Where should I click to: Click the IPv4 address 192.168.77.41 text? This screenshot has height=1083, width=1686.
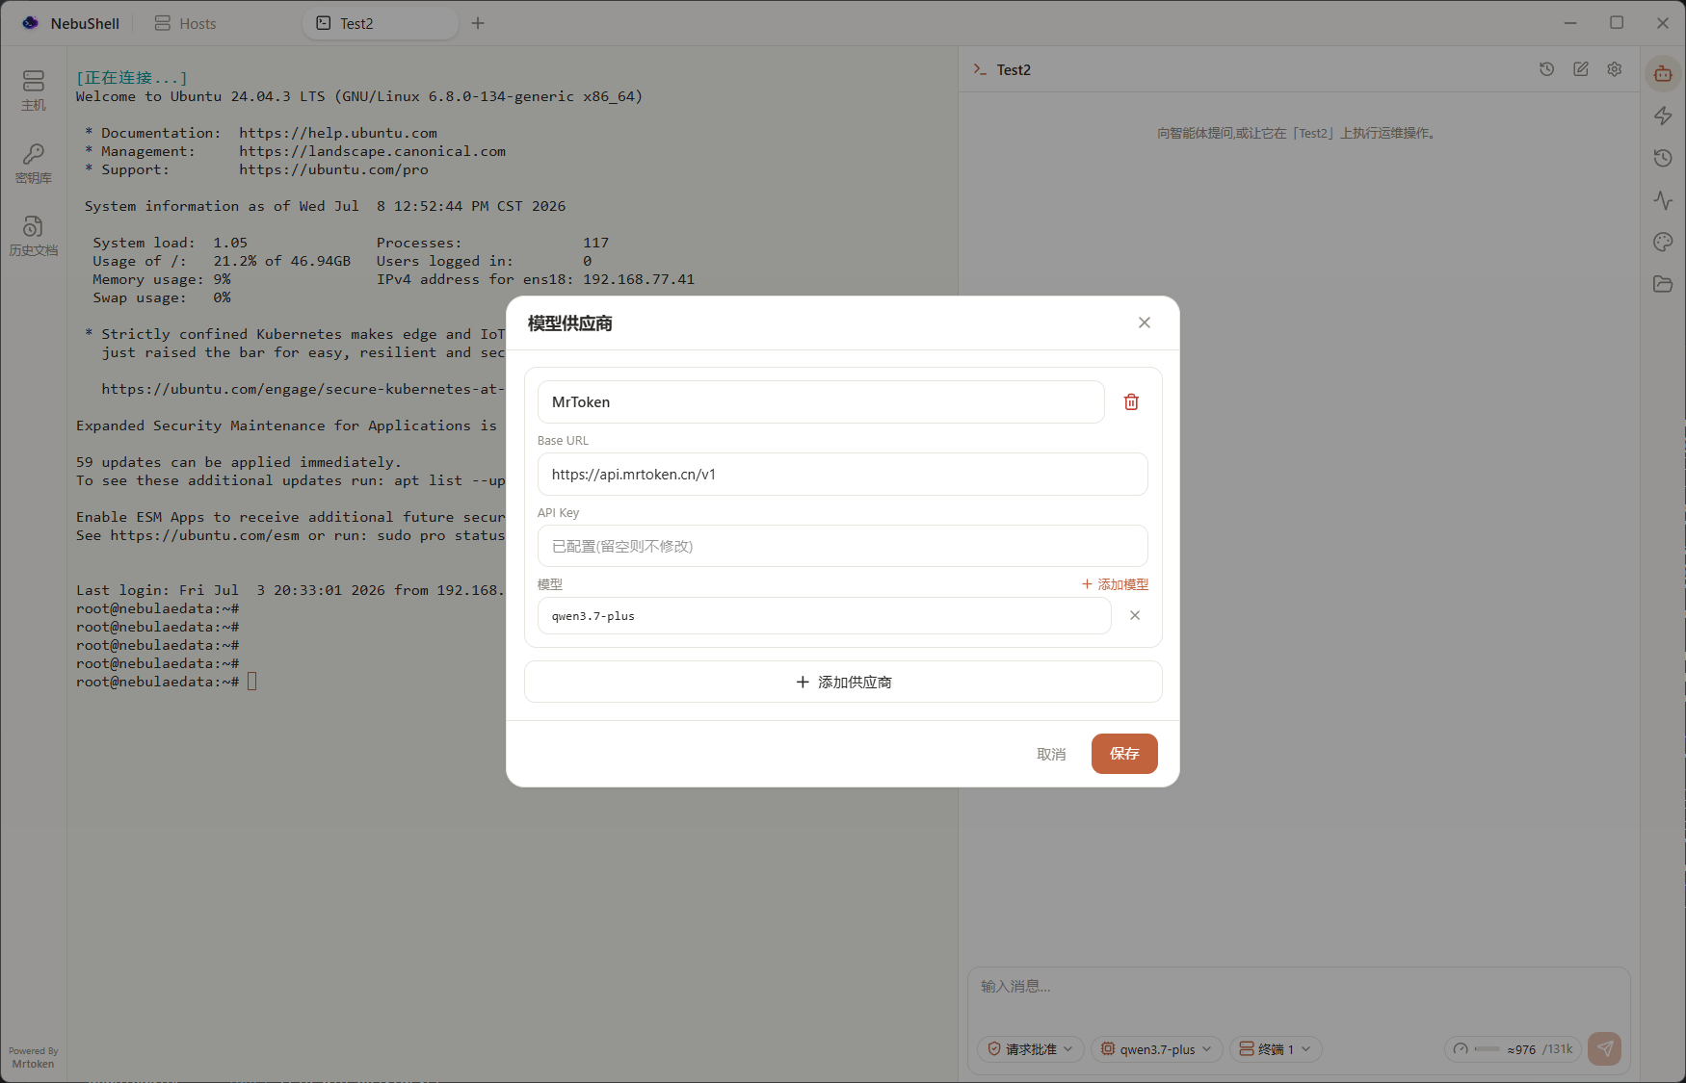click(x=639, y=279)
